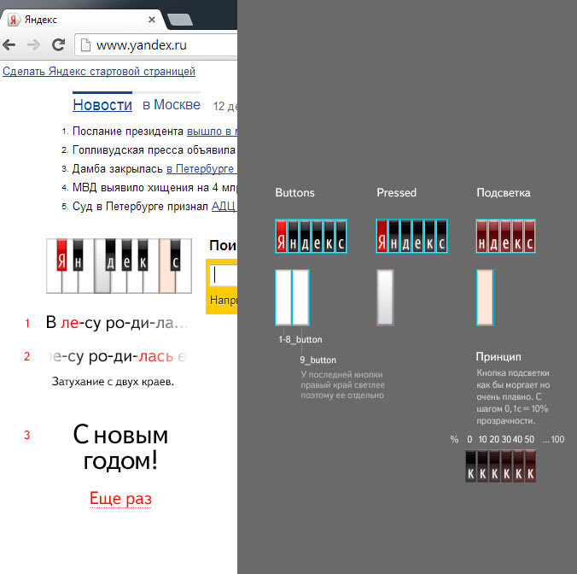Click the К sprite under 50 percent

click(x=530, y=466)
